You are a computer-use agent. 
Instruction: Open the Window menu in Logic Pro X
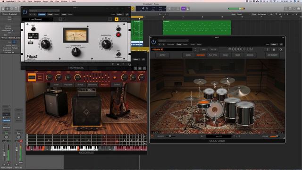click(64, 1)
